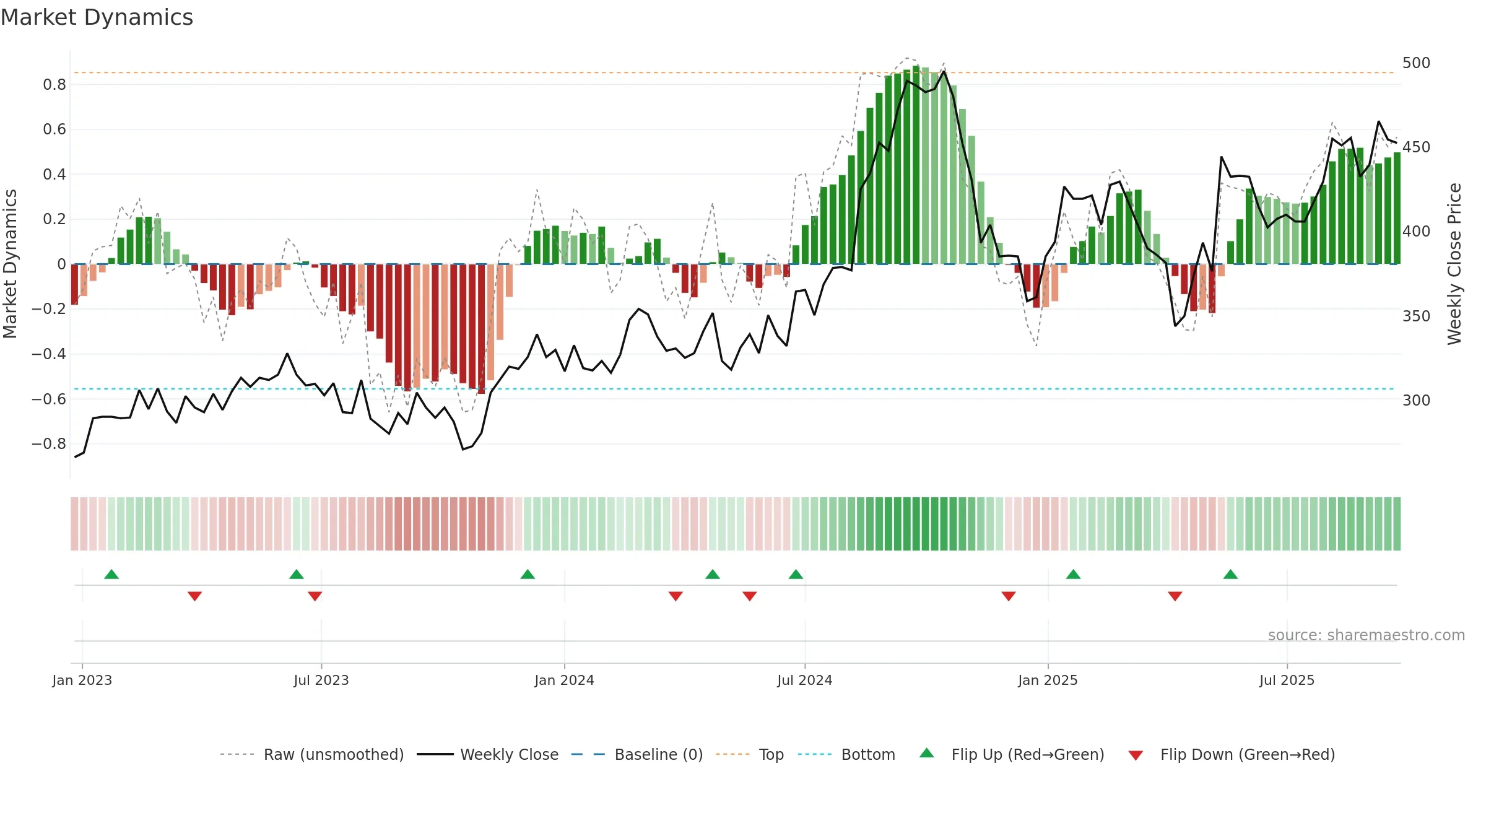This screenshot has height=836, width=1486.
Task: Toggle the Flip Down (Green→Red) legend entry
Action: 1232,754
